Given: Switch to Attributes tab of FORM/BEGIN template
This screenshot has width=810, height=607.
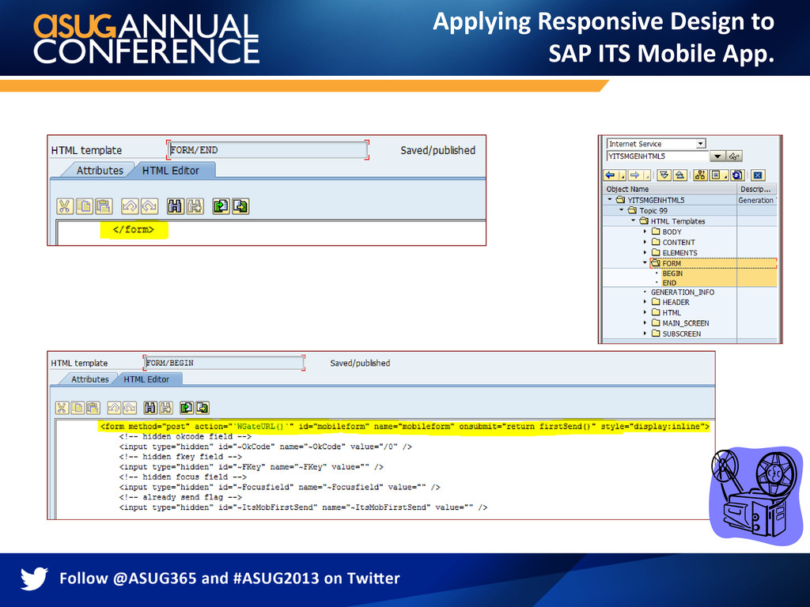Looking at the screenshot, I should 90,379.
